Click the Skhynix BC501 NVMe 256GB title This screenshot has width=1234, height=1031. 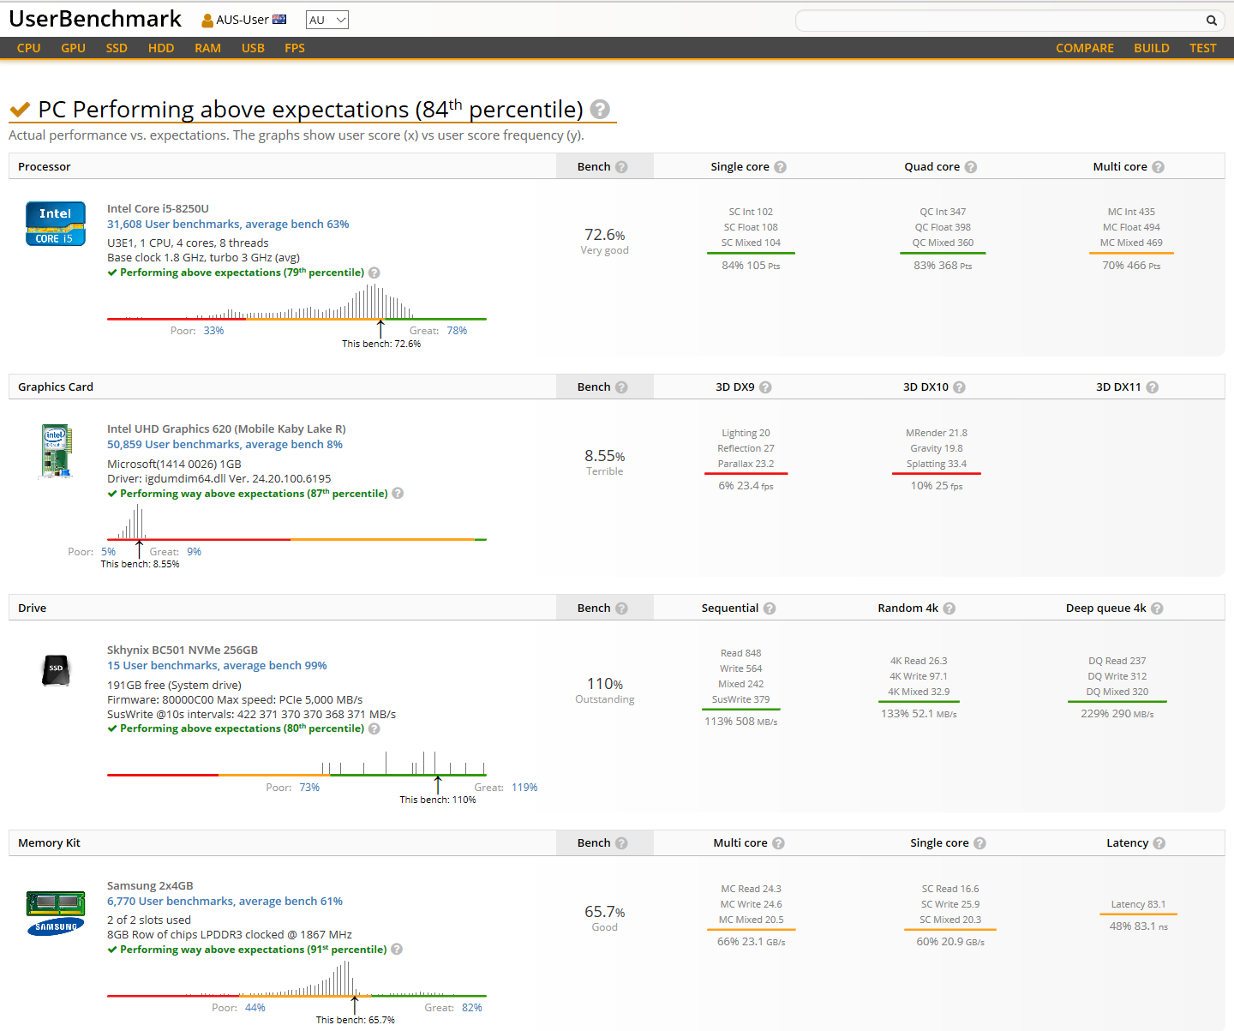click(183, 650)
